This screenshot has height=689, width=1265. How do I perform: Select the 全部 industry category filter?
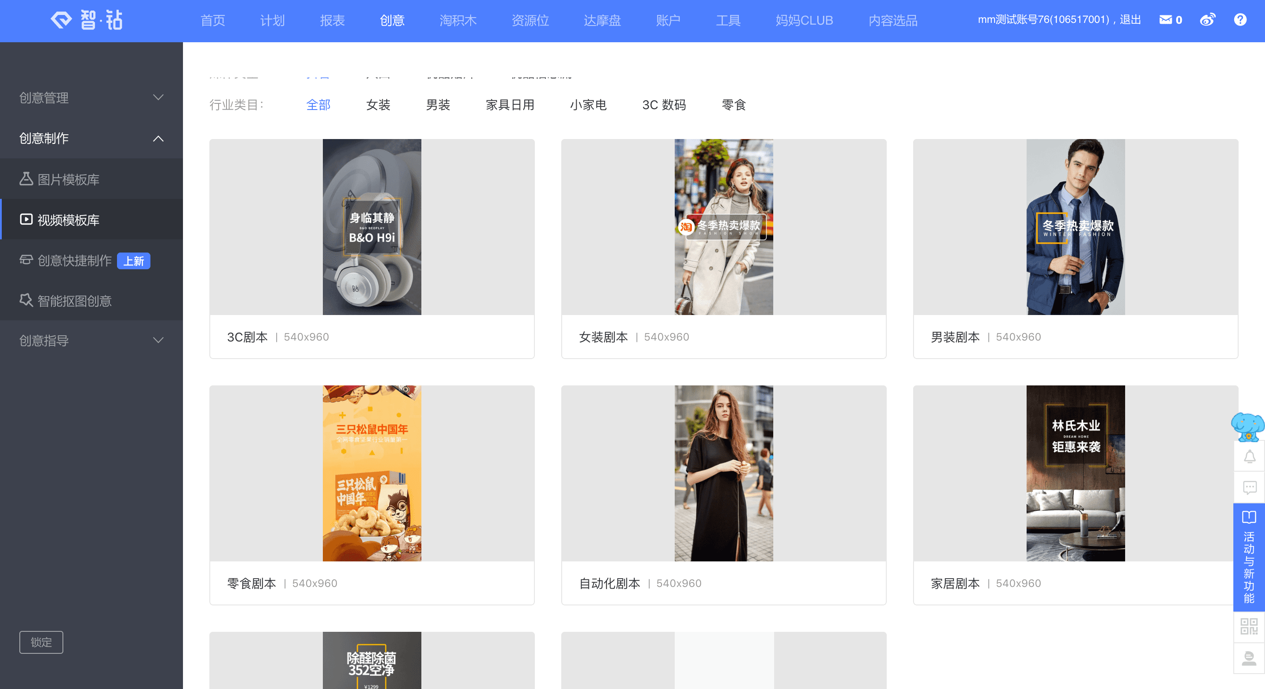[318, 105]
